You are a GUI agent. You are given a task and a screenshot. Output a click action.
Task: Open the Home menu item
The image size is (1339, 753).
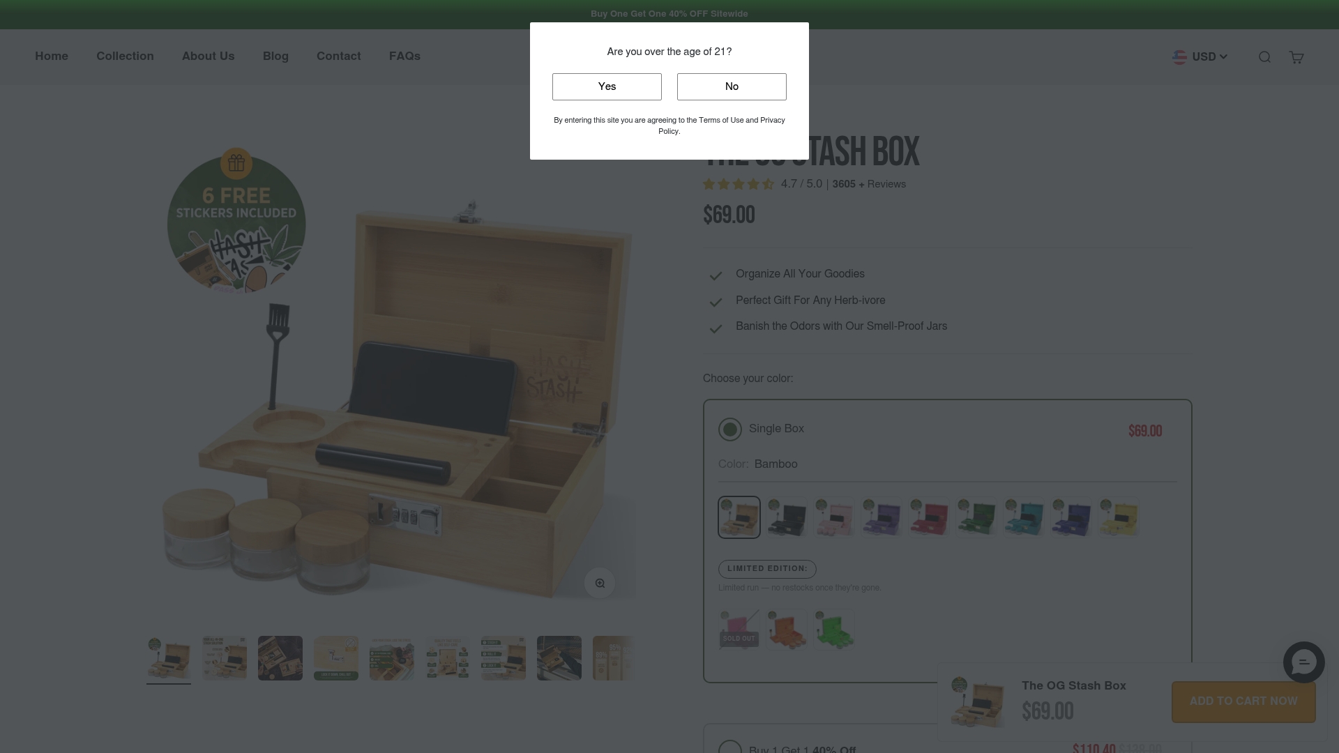click(52, 56)
